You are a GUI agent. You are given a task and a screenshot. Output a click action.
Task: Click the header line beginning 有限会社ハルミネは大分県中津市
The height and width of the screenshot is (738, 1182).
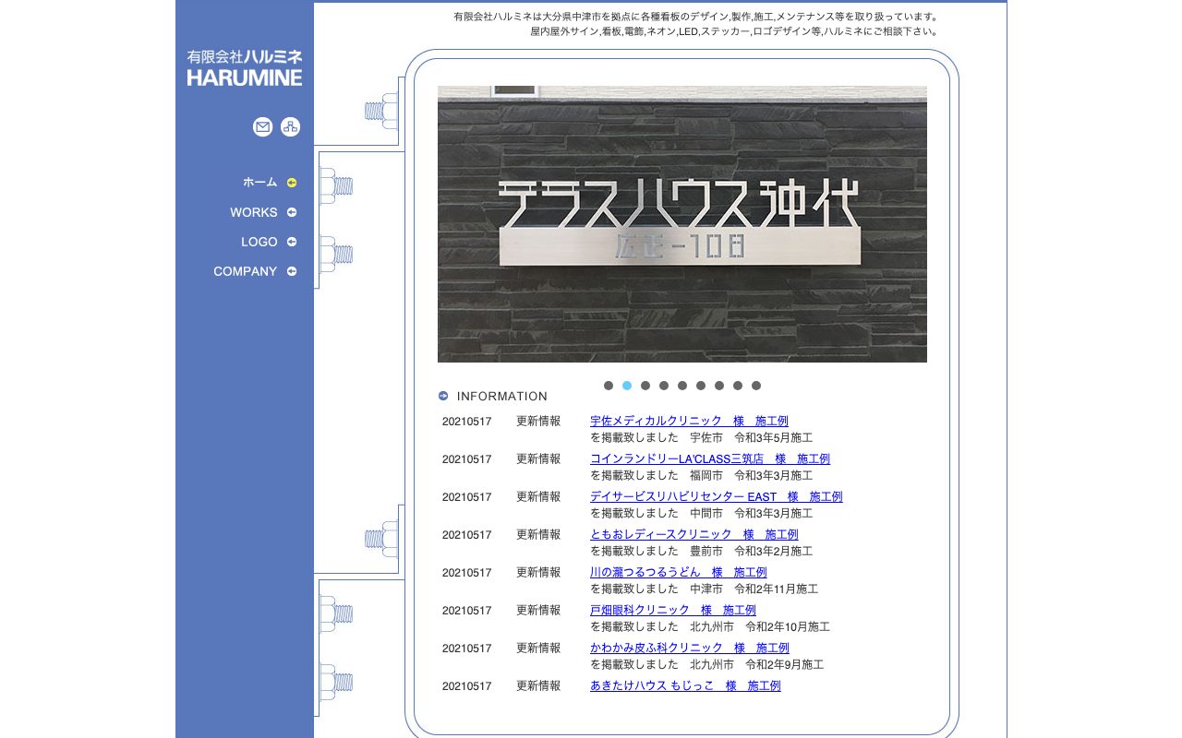pos(697,18)
